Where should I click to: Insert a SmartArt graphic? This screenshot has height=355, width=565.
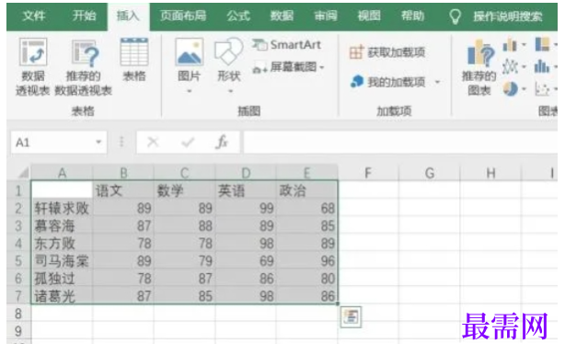pos(286,45)
